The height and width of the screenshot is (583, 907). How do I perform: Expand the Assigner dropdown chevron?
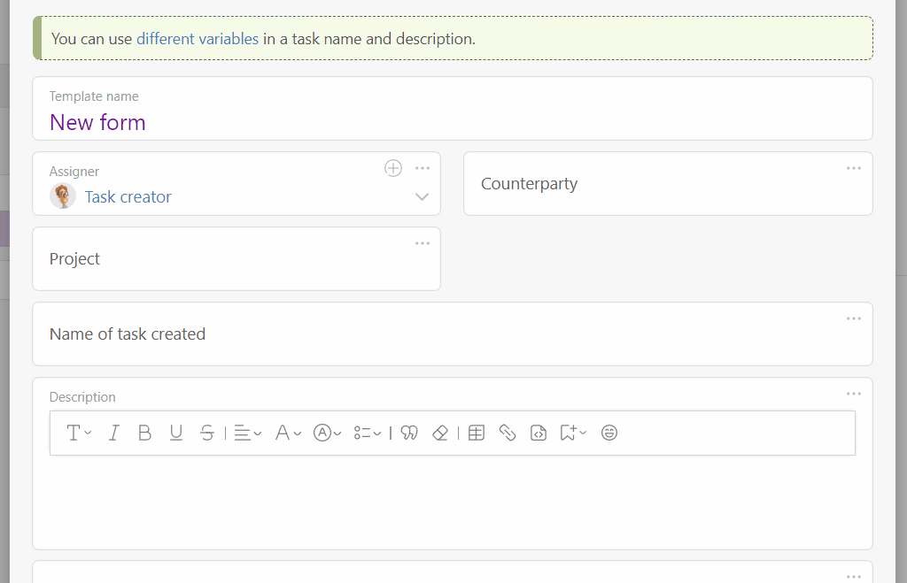tap(422, 197)
